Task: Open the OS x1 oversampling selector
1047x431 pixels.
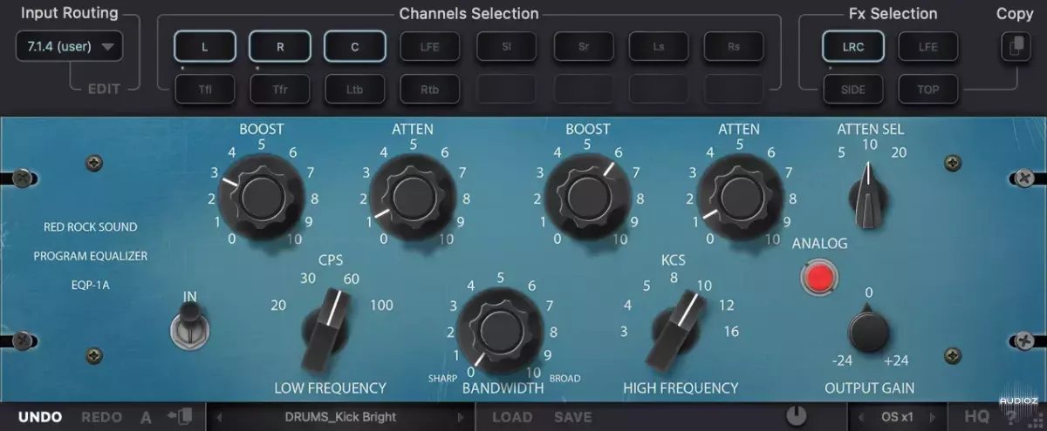Action: (897, 417)
